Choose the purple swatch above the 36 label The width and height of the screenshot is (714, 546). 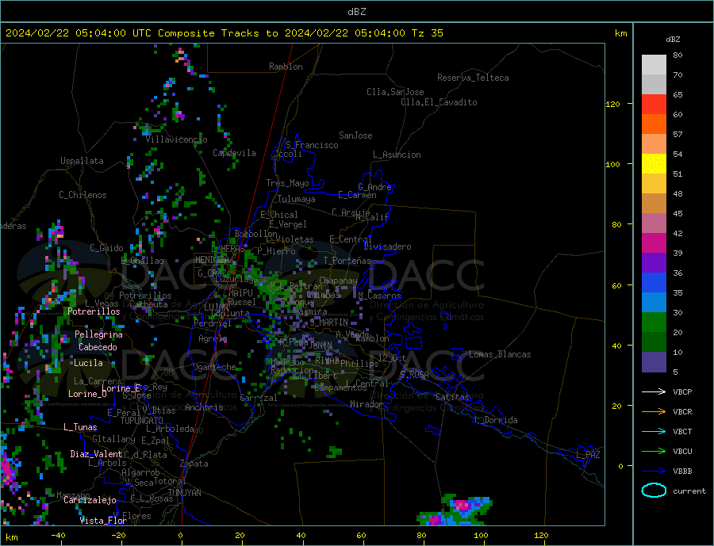654,263
